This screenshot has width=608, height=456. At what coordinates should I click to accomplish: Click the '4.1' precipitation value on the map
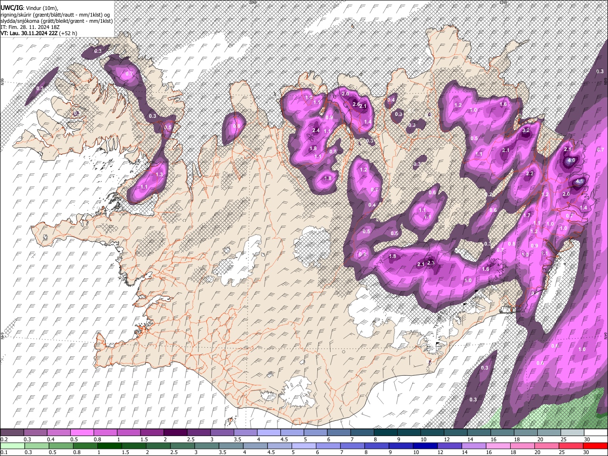click(x=579, y=181)
